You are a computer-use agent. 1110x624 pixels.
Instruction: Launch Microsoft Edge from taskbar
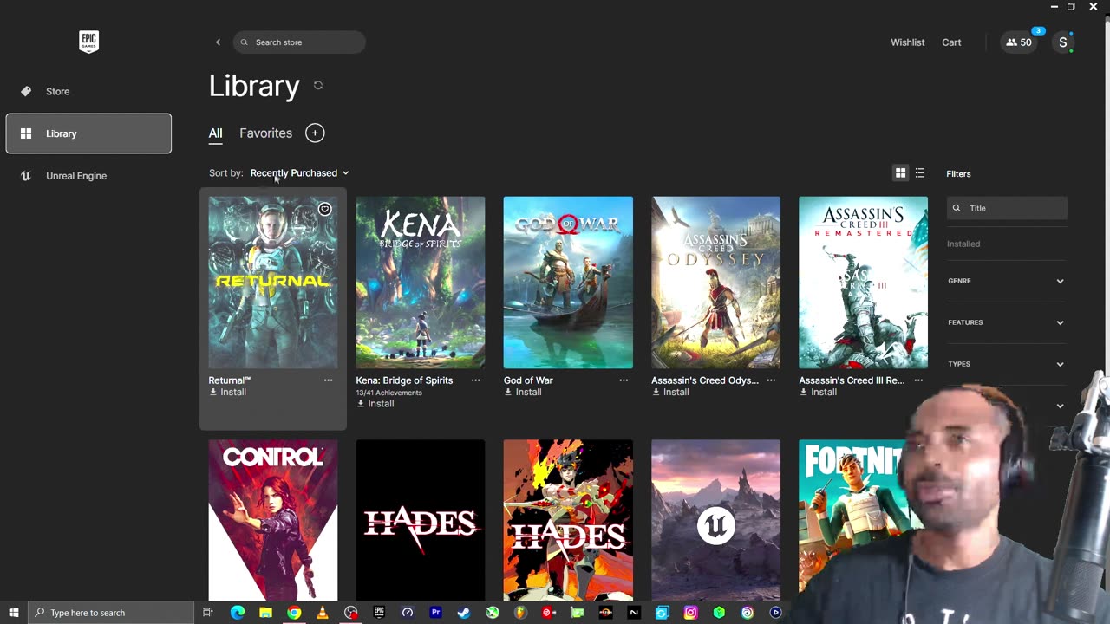point(237,613)
